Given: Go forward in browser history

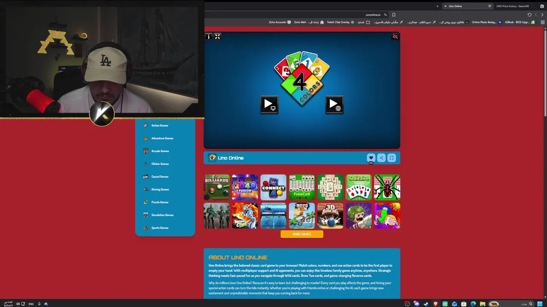Looking at the screenshot, I should 542,14.
